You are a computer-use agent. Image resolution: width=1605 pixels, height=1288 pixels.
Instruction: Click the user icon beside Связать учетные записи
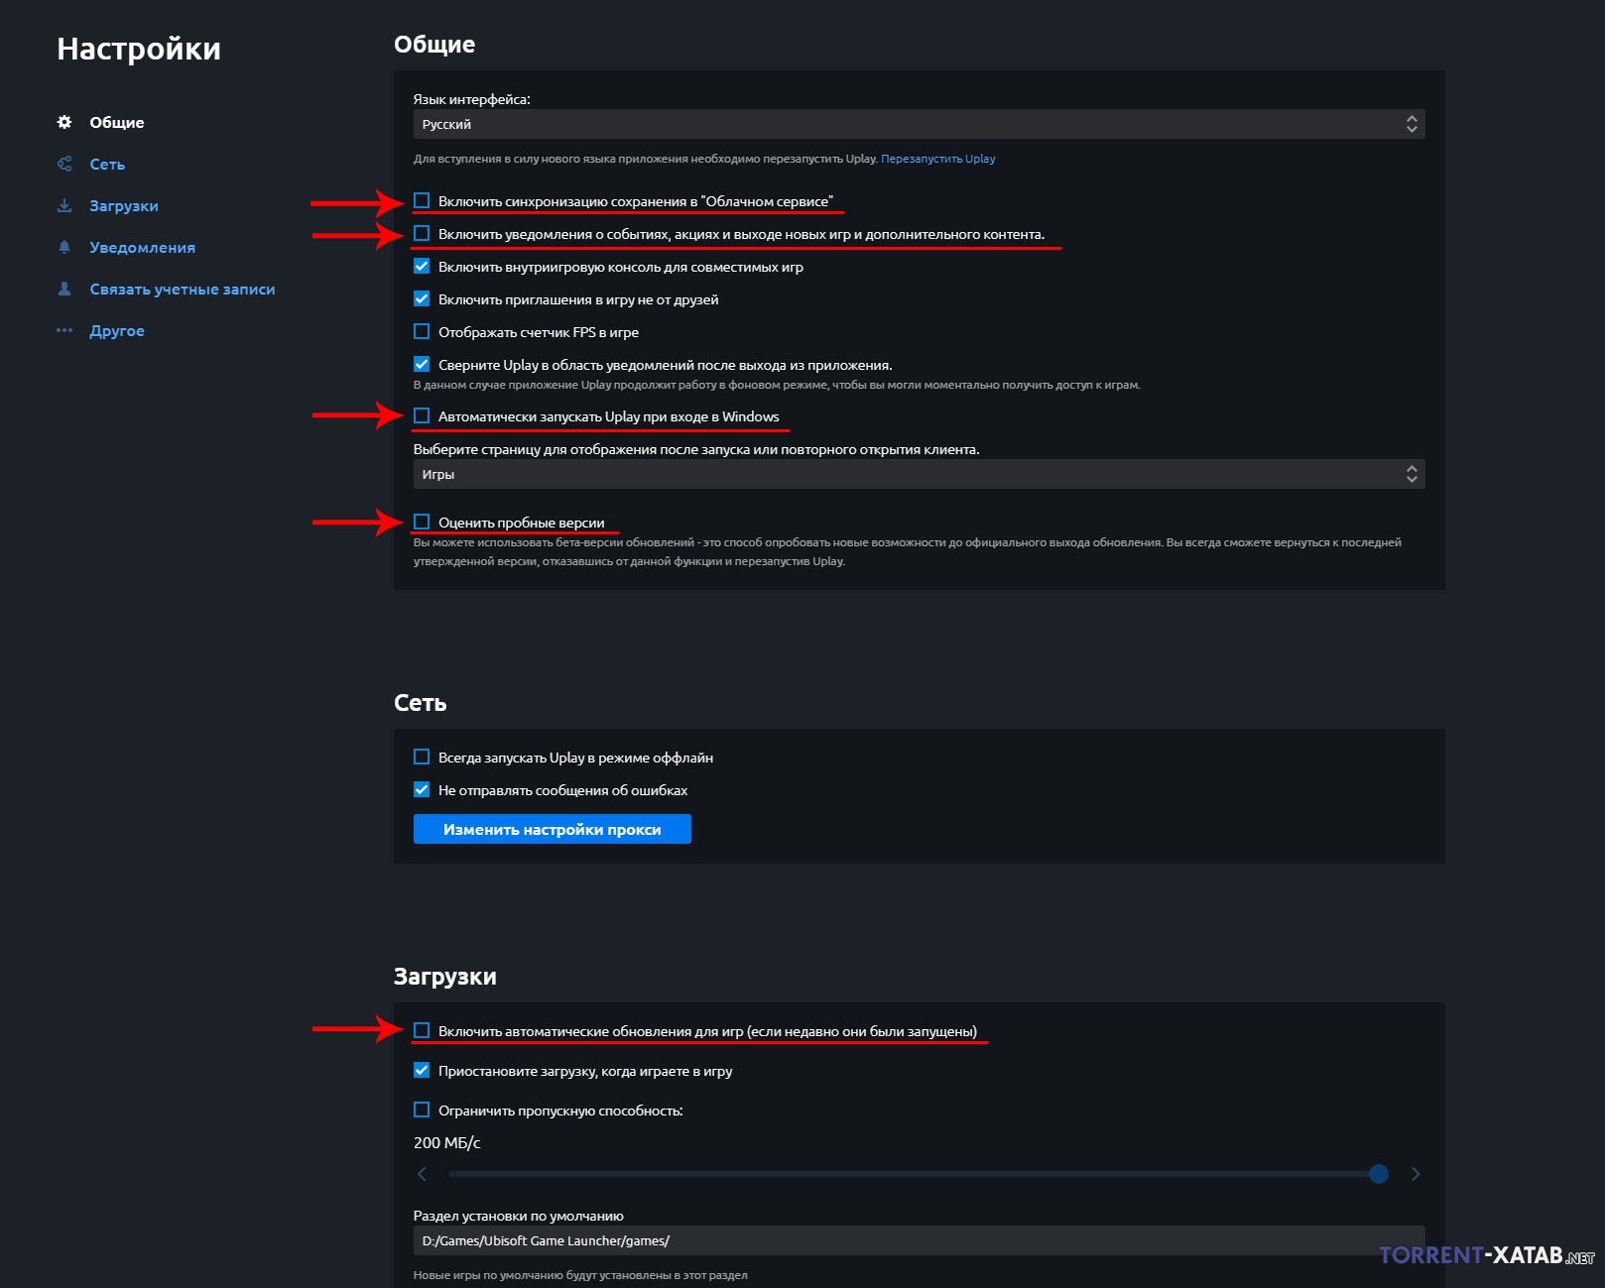64,289
